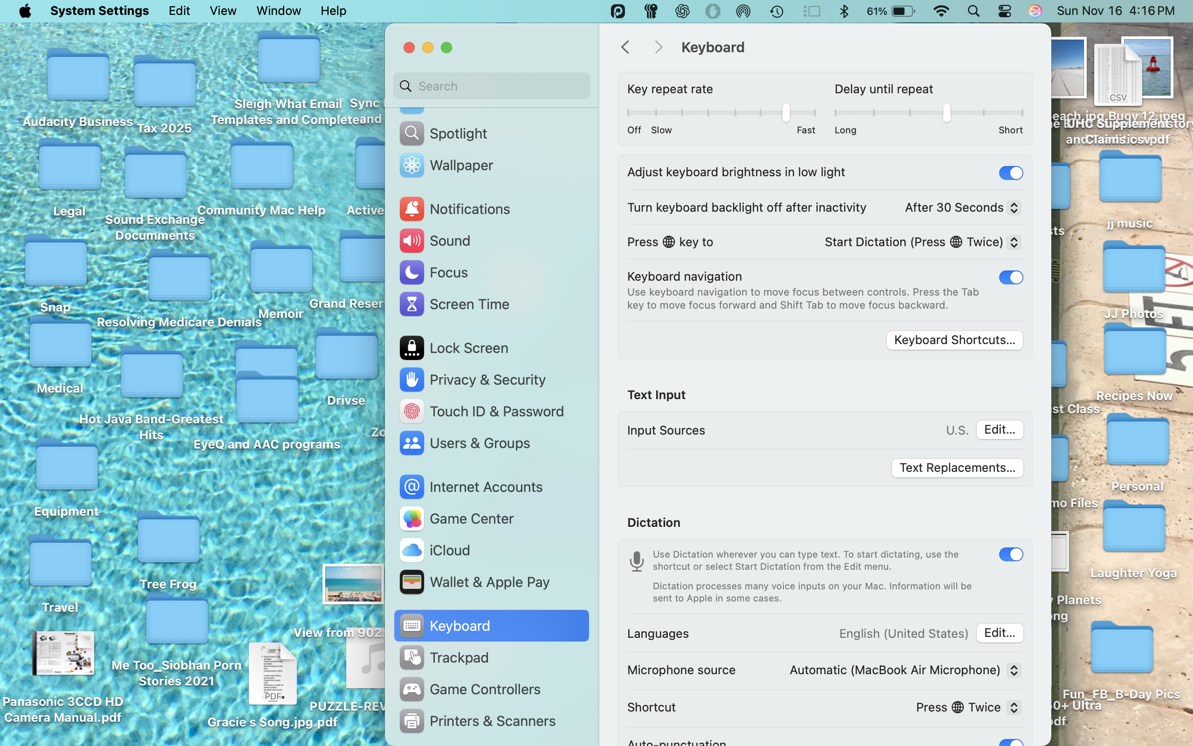Open keyboard backlight inactivity dropdown
This screenshot has width=1193, height=746.
click(x=962, y=208)
